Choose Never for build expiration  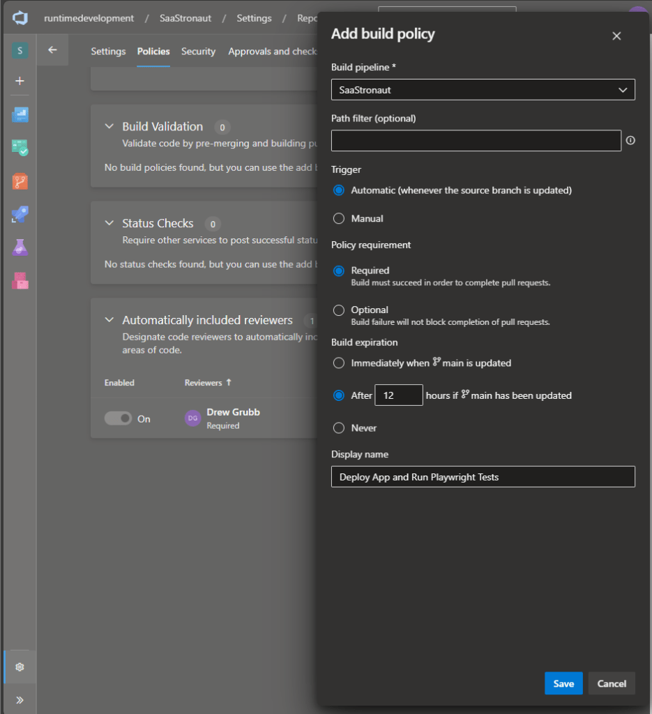click(339, 428)
